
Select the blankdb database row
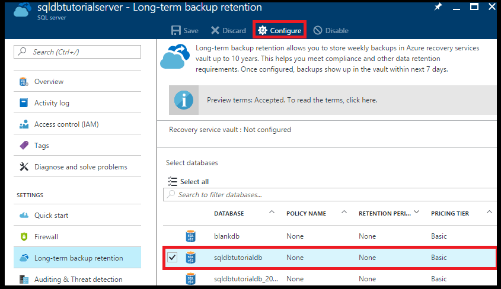click(x=330, y=236)
